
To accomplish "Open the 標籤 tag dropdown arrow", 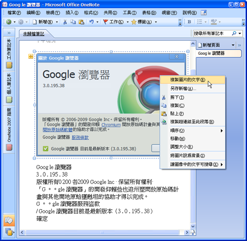I will pyautogui.click(x=156, y=22).
